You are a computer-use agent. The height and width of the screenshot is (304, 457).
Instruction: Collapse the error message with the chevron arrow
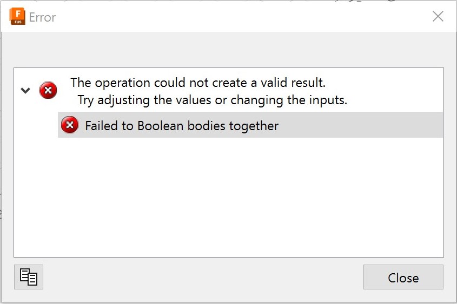click(x=25, y=90)
